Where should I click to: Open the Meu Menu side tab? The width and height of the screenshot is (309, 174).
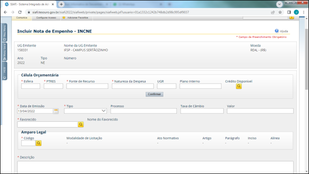point(5,33)
